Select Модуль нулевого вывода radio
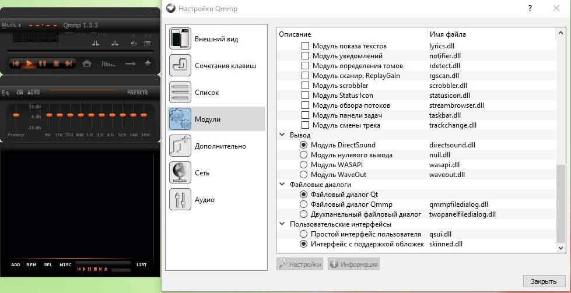This screenshot has width=571, height=293. pos(303,155)
